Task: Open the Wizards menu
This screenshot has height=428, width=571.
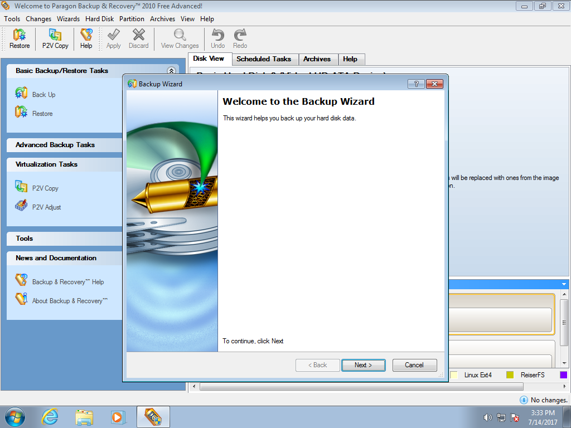Action: [x=68, y=19]
